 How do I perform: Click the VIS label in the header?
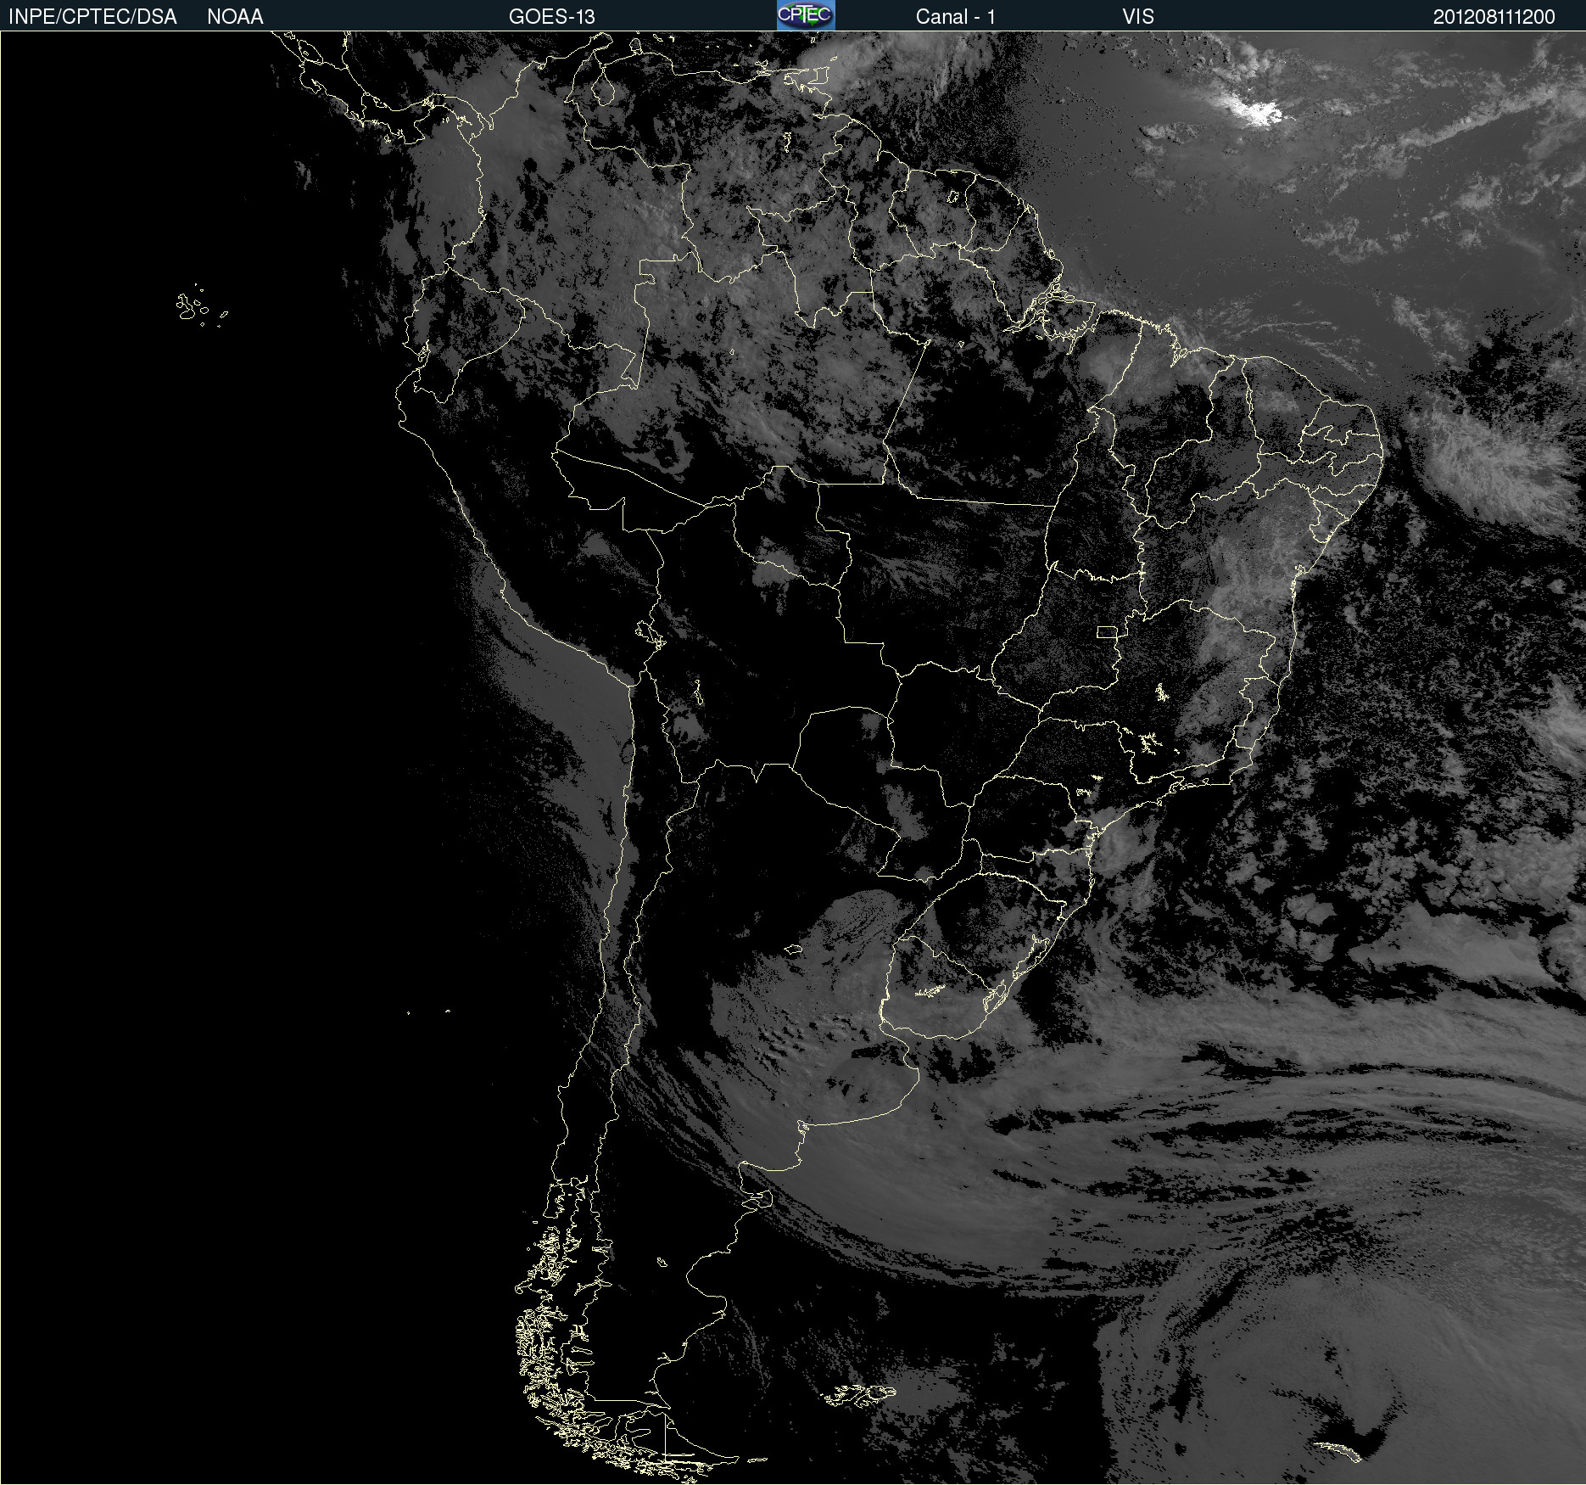pyautogui.click(x=1138, y=17)
